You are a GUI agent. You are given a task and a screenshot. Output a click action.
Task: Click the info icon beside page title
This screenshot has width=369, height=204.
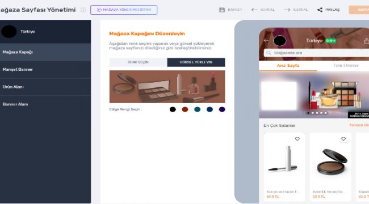(x=83, y=10)
